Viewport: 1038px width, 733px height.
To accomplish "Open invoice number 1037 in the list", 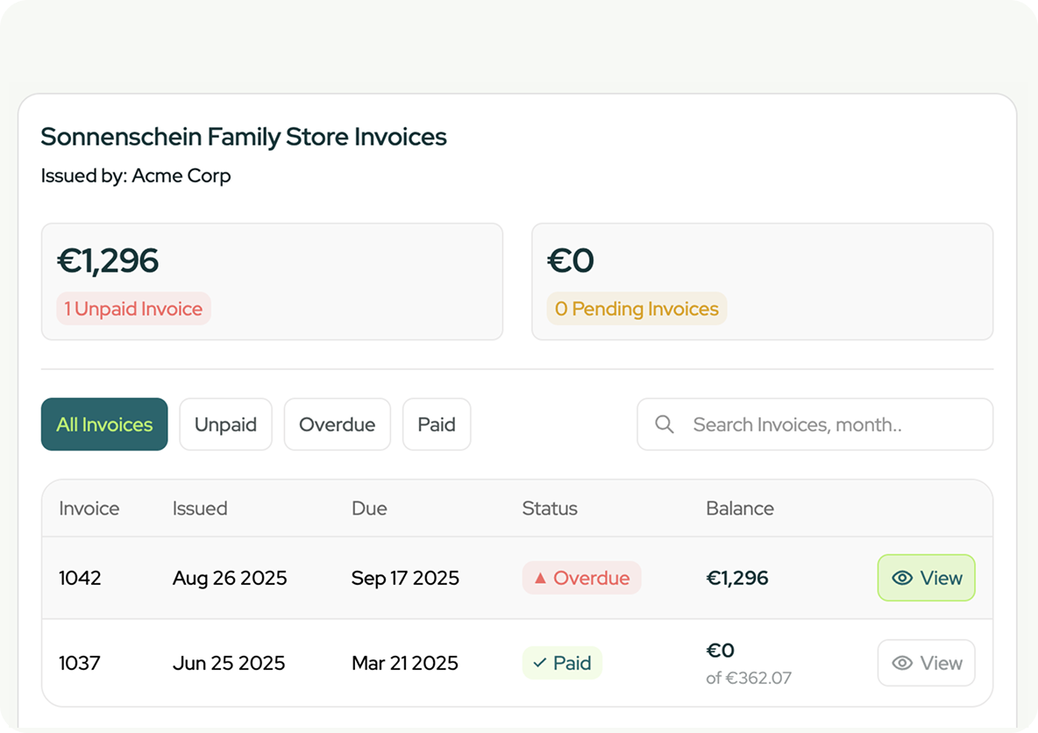I will 80,663.
